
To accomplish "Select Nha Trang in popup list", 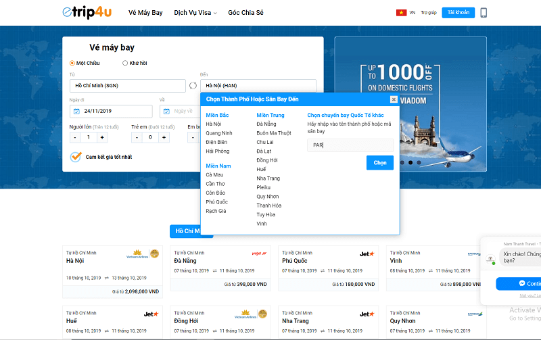I will tap(268, 178).
